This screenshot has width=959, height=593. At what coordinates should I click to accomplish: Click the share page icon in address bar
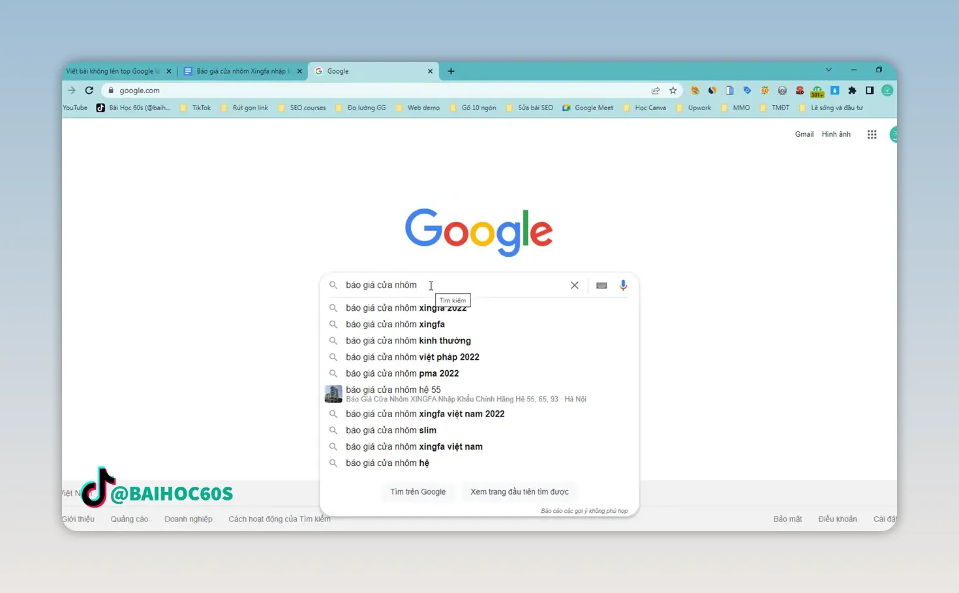pyautogui.click(x=656, y=91)
